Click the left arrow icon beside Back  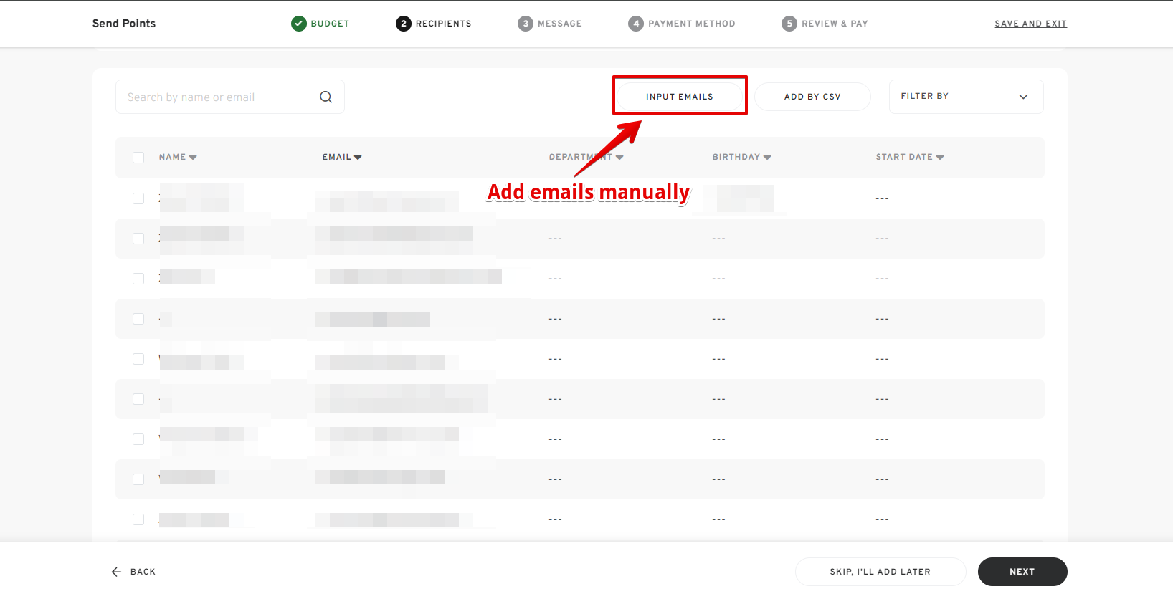click(117, 572)
